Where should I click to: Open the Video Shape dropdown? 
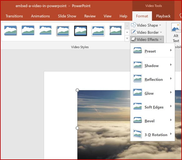(146, 25)
